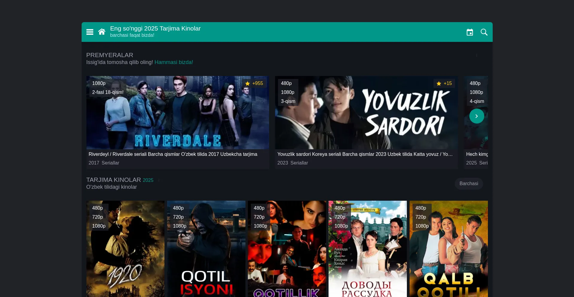The height and width of the screenshot is (297, 574).
Task: Click 2025 label beside Tarjima Kinolar
Action: pyautogui.click(x=148, y=180)
